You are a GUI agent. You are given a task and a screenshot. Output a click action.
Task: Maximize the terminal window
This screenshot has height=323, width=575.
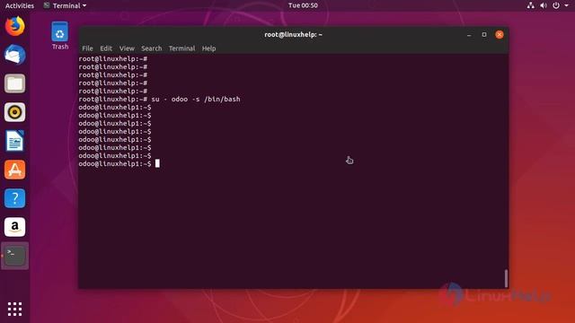(484, 34)
